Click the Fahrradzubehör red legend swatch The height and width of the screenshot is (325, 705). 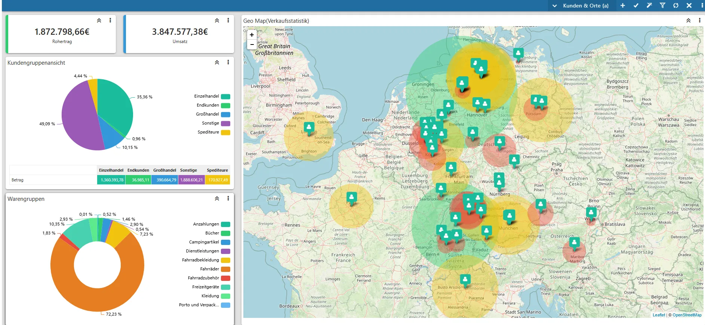225,278
